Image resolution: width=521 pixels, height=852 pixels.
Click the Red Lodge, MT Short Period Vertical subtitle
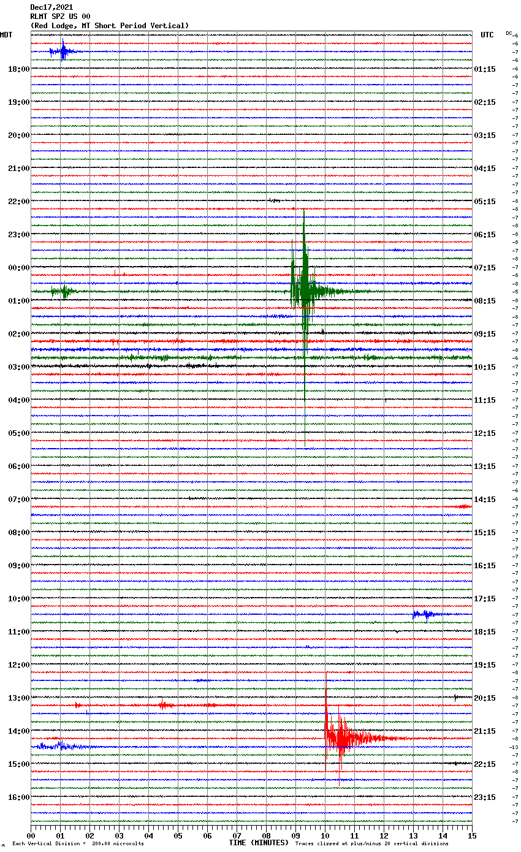pyautogui.click(x=110, y=26)
